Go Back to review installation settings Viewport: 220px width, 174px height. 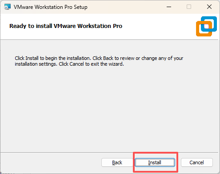click(117, 162)
